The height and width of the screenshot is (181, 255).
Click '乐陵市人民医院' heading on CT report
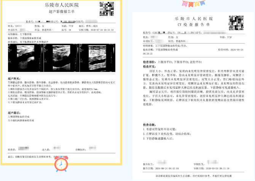194,19
